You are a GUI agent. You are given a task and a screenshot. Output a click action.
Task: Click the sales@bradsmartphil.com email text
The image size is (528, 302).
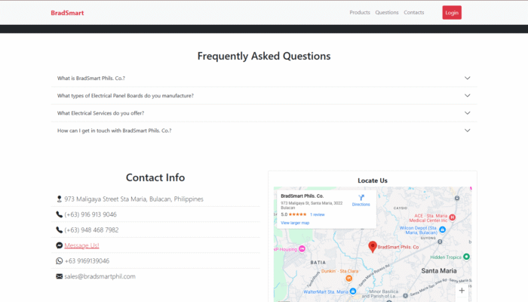coord(100,276)
